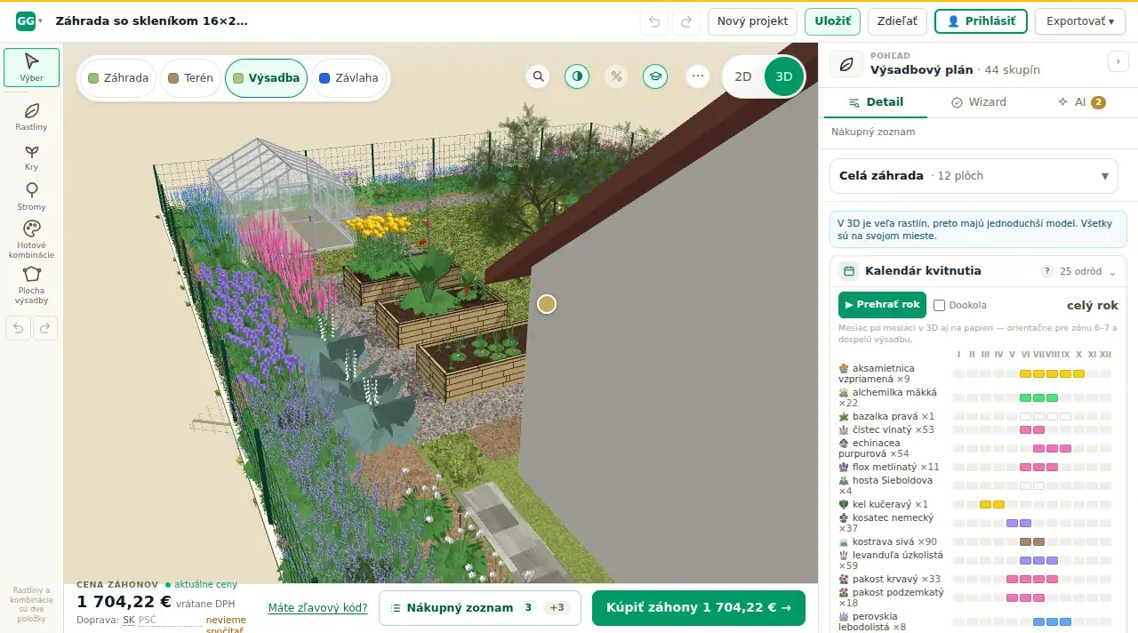Open the AI tab

tap(1081, 102)
